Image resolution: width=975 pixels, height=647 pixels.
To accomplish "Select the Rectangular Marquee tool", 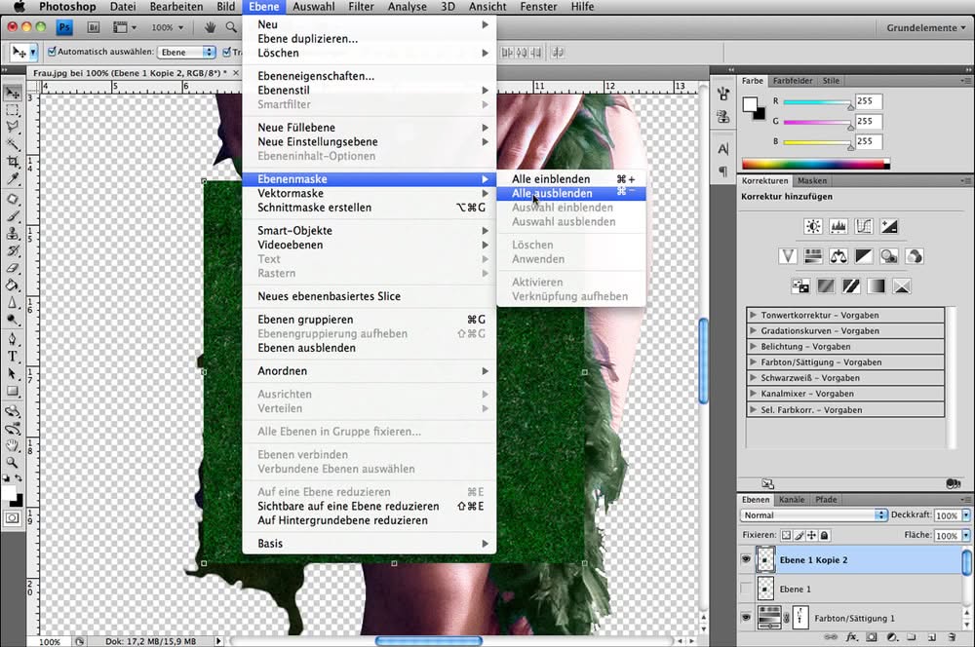I will point(13,111).
